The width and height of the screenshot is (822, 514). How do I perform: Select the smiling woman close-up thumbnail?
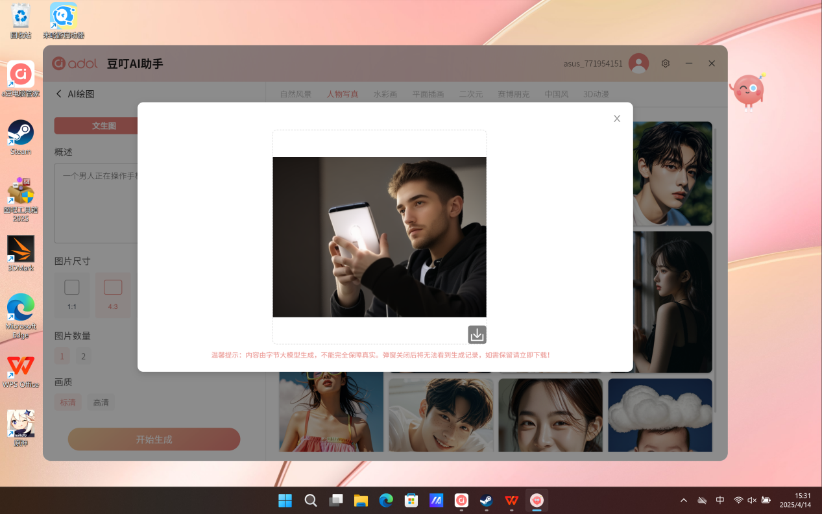click(551, 415)
